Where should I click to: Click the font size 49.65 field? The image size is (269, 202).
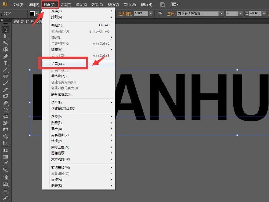(x=255, y=13)
